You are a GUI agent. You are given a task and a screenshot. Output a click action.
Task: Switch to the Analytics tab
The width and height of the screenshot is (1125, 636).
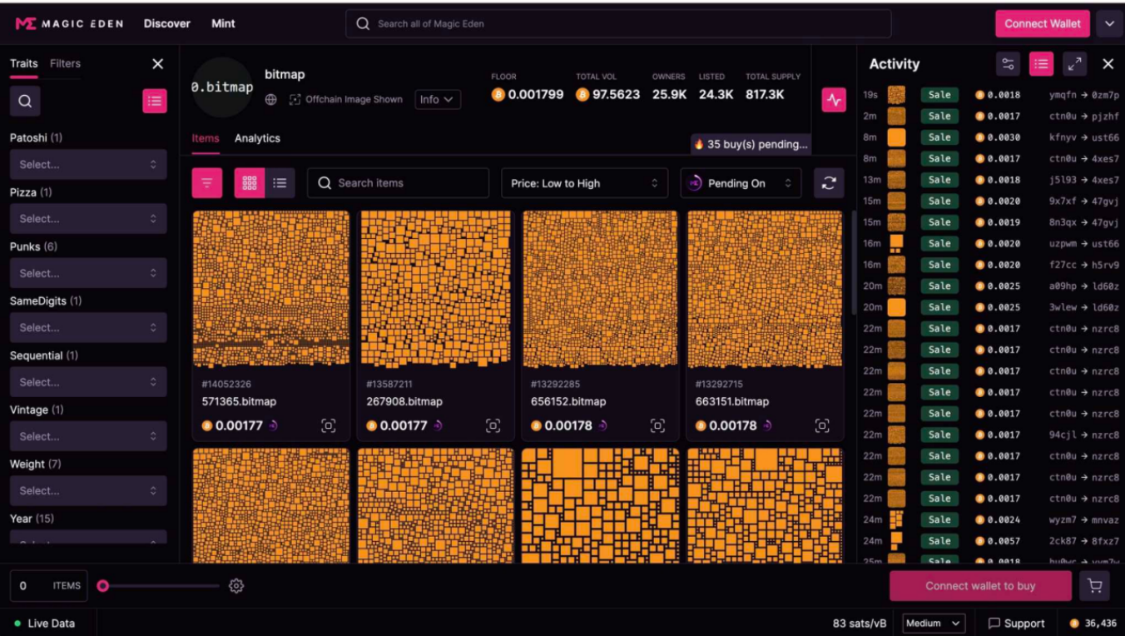click(x=257, y=138)
